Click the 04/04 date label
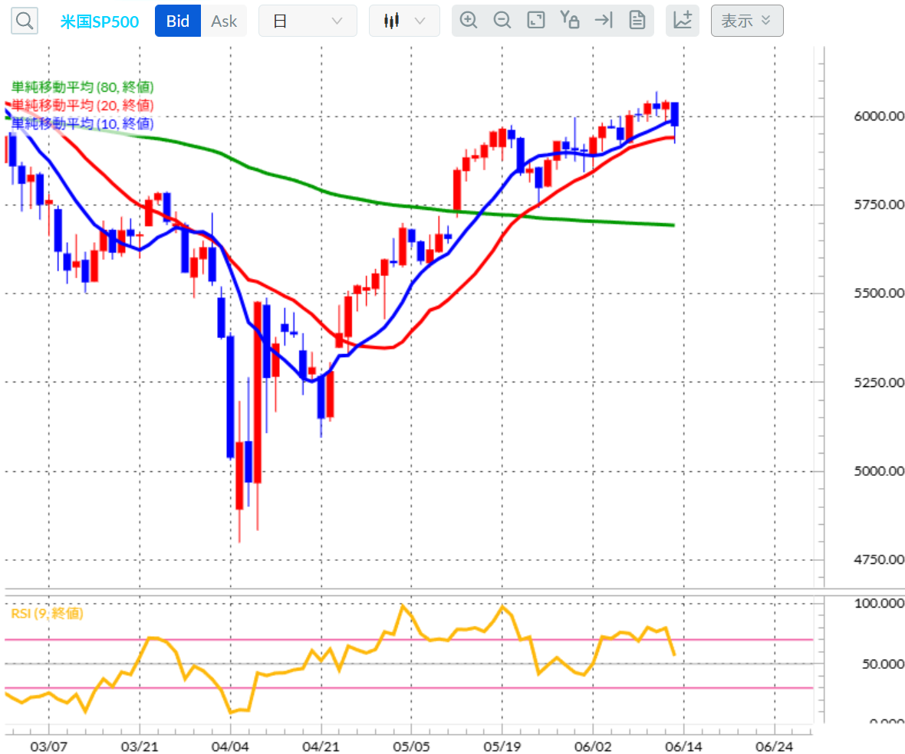 (230, 746)
